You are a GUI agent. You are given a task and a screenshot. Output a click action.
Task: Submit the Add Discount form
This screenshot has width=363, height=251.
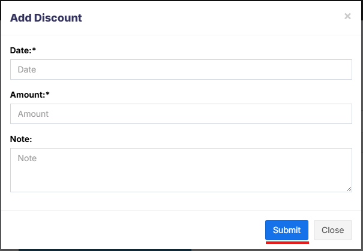point(287,230)
